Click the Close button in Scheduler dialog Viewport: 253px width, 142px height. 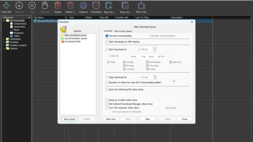pos(184,119)
